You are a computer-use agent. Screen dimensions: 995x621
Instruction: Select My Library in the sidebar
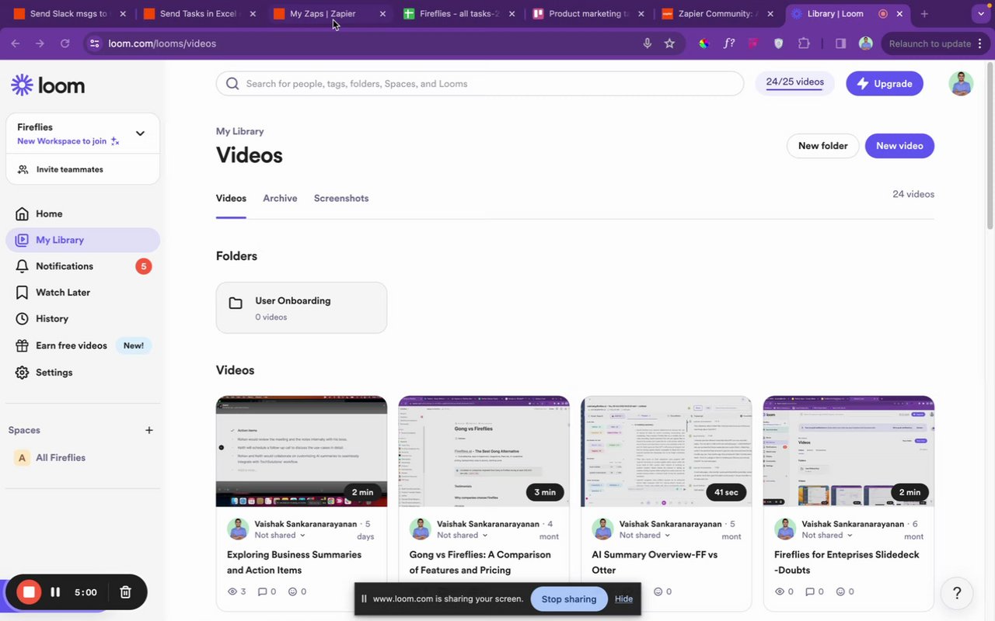(x=82, y=240)
